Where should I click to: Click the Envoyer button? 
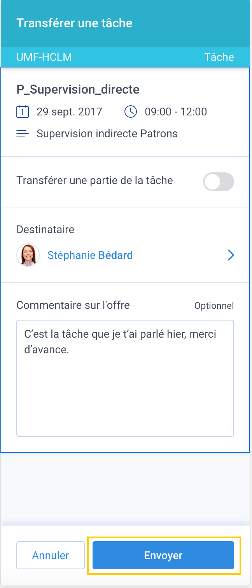pos(163,555)
